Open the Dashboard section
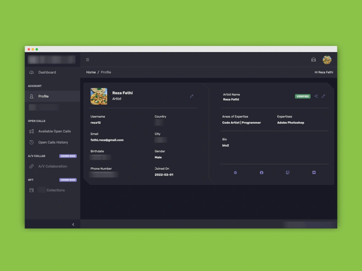The width and height of the screenshot is (362, 271). 47,72
